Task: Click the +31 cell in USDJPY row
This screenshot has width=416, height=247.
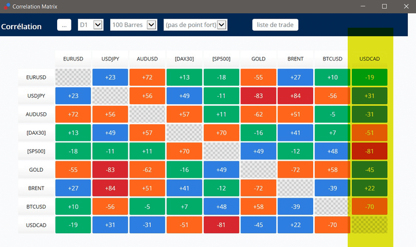Action: [x=370, y=96]
